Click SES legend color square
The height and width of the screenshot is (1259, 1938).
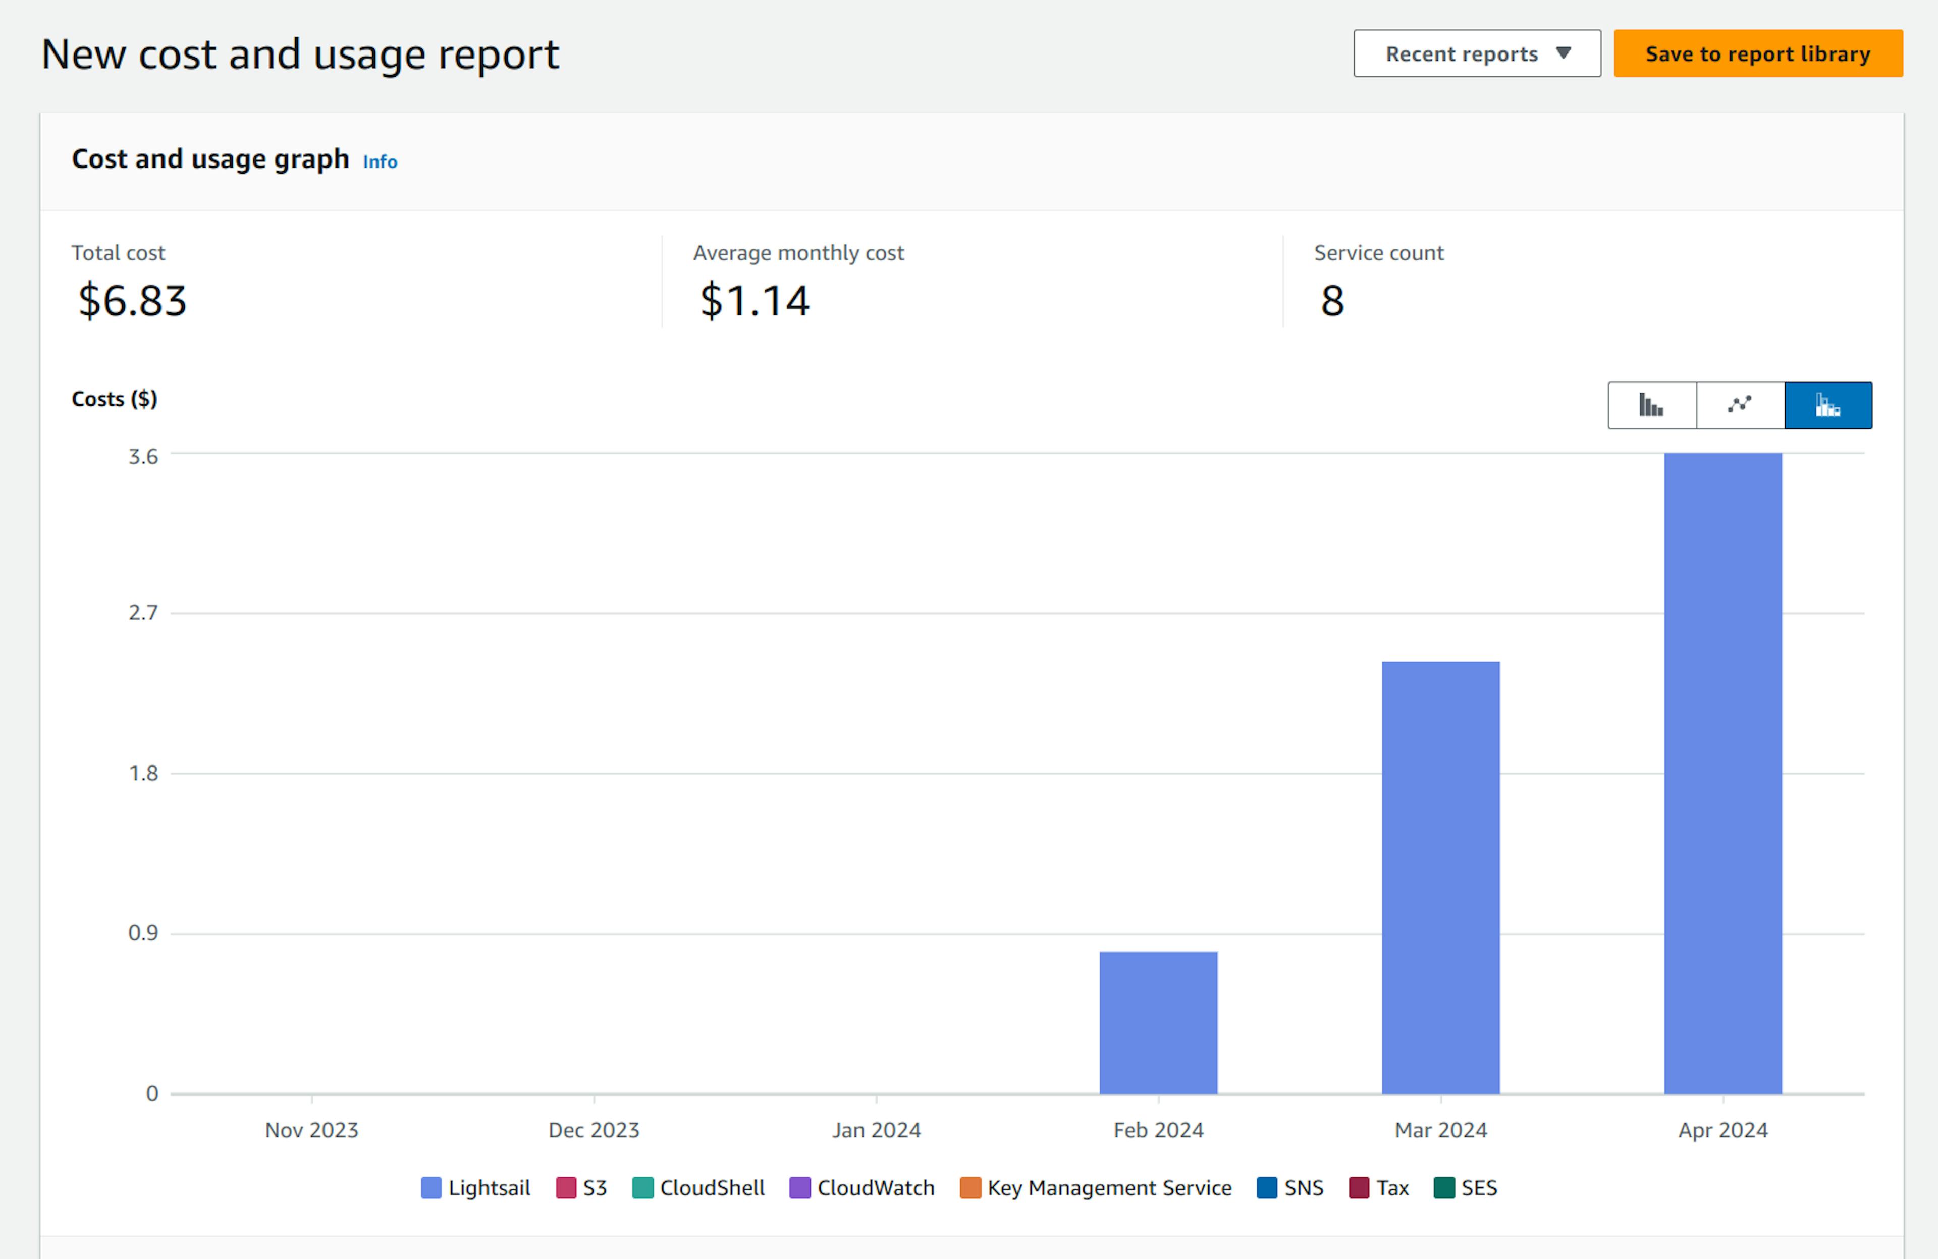coord(1444,1187)
